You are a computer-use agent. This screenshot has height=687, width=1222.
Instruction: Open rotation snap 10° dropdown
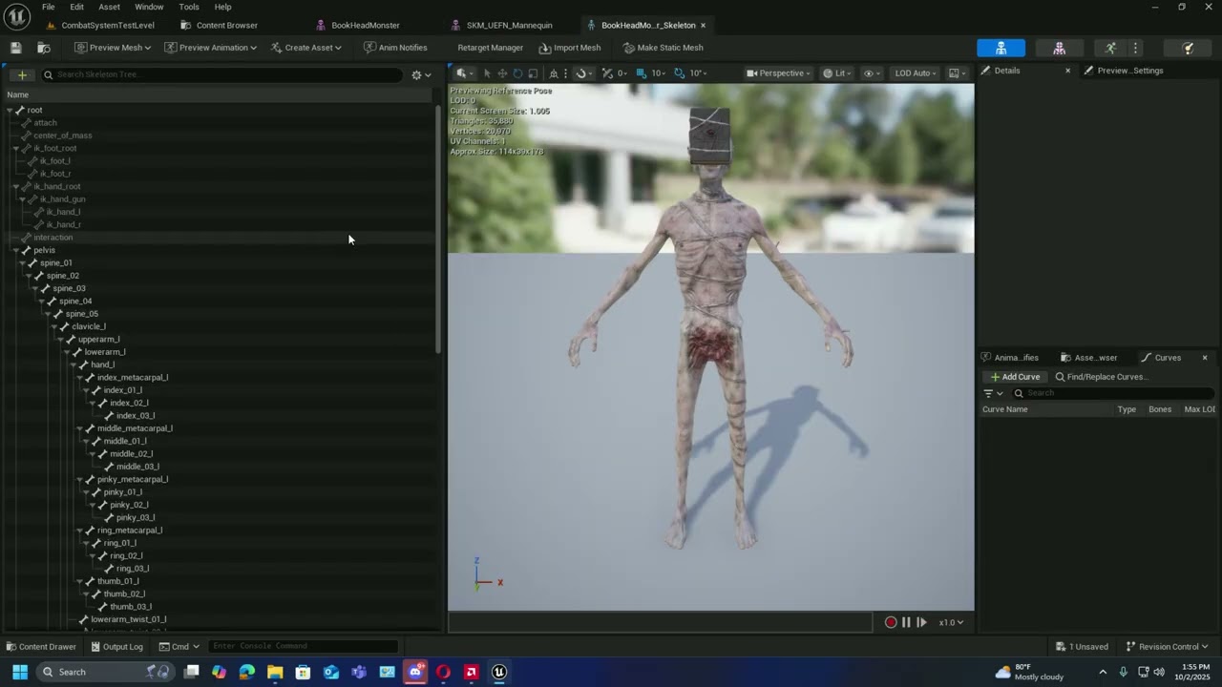pos(698,73)
